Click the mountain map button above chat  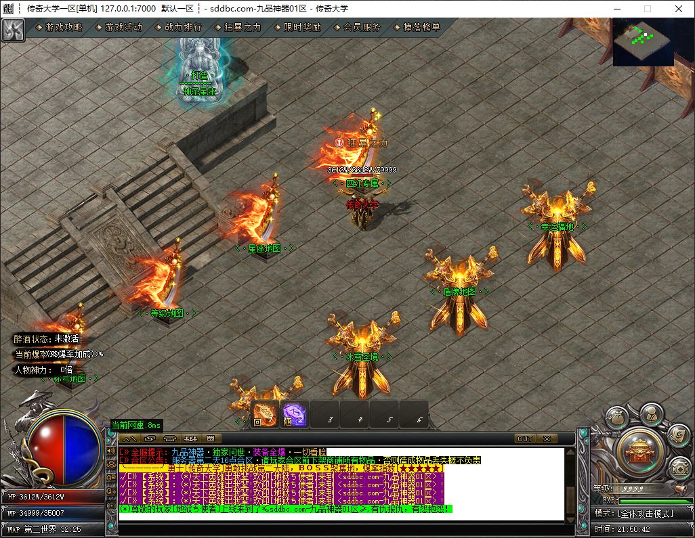coord(129,439)
